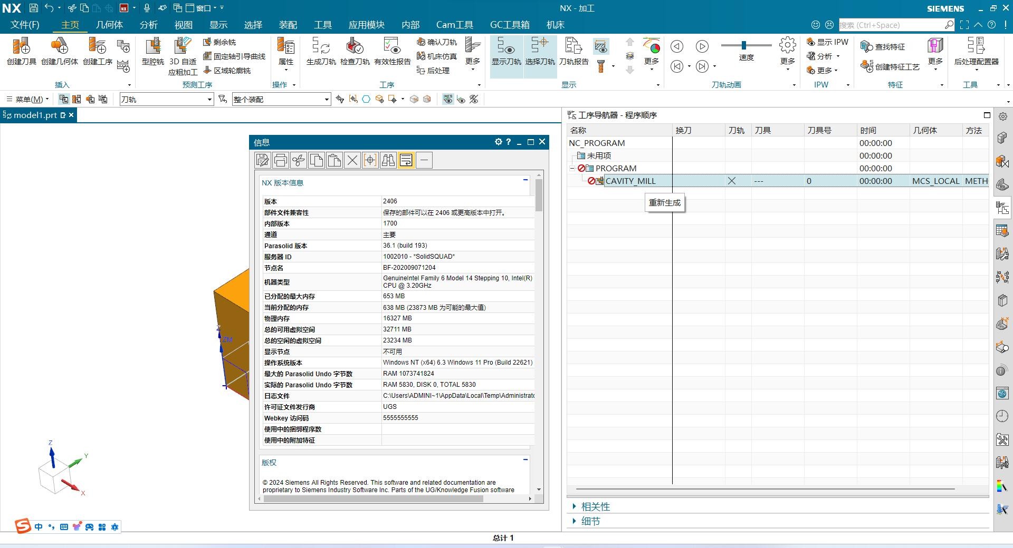1013x548 pixels.
Task: Adjust the animation speed (速度) slider
Action: click(744, 45)
